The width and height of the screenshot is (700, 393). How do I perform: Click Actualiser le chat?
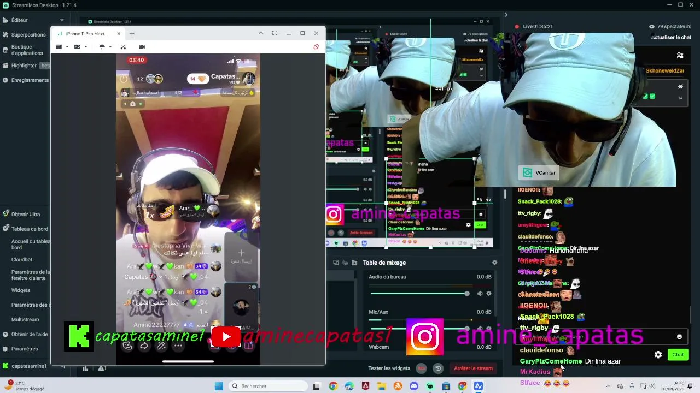[x=672, y=38]
